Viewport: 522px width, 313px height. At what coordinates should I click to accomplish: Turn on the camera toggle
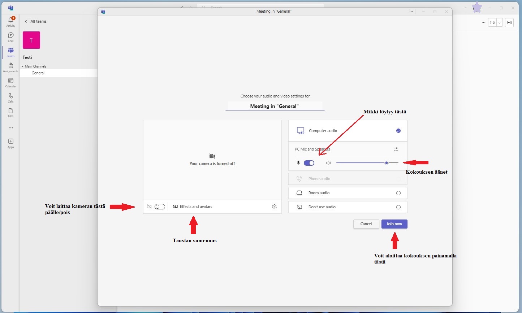pos(160,207)
